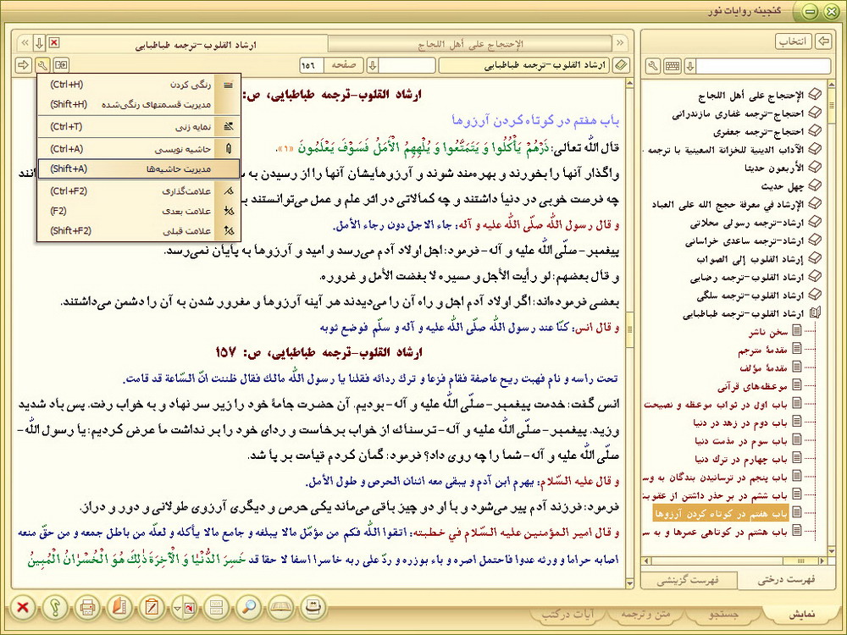Switch to the فهرست گزینشی tab
Screen dimensions: 847x635
pyautogui.click(x=688, y=581)
